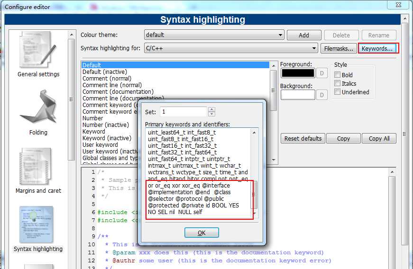
Task: Click the Keywords... button
Action: coord(377,48)
